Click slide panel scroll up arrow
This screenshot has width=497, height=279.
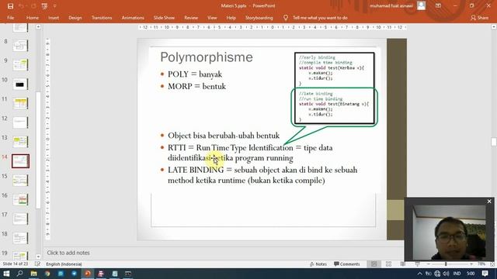(38, 27)
